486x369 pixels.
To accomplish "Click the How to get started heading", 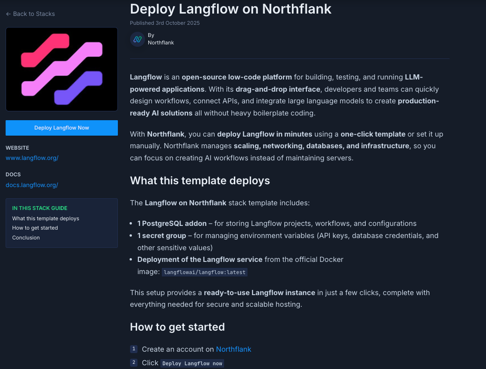I will (177, 327).
